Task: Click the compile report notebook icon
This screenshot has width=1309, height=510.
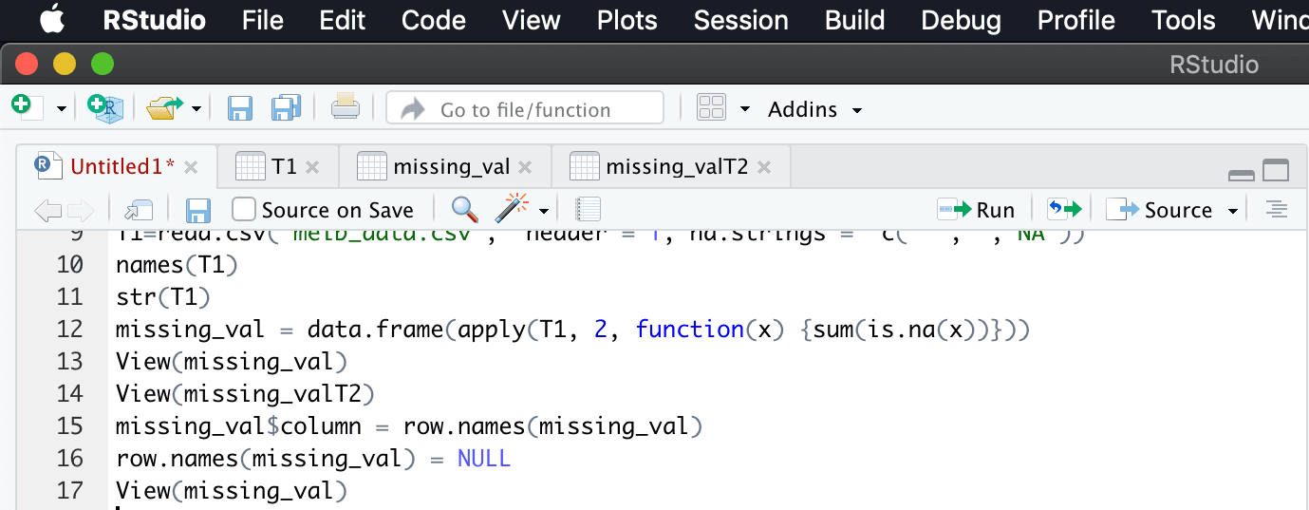Action: click(589, 210)
